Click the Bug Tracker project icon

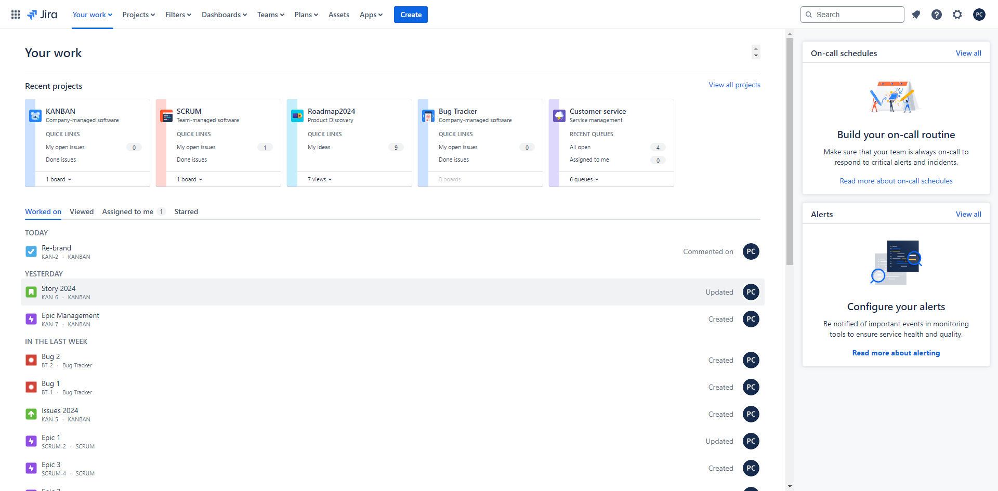pyautogui.click(x=428, y=116)
